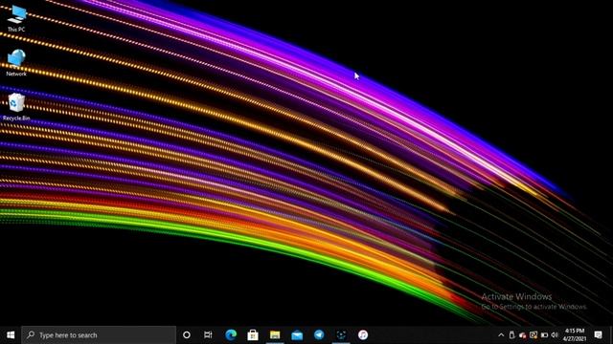
Task: Open the Windows Start menu
Action: pos(11,335)
